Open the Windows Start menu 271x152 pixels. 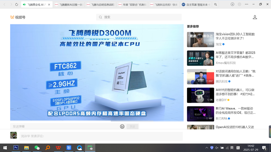5,148
